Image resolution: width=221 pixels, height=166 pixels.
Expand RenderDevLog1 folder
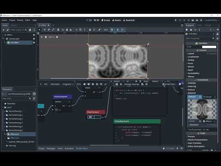coord(15,111)
